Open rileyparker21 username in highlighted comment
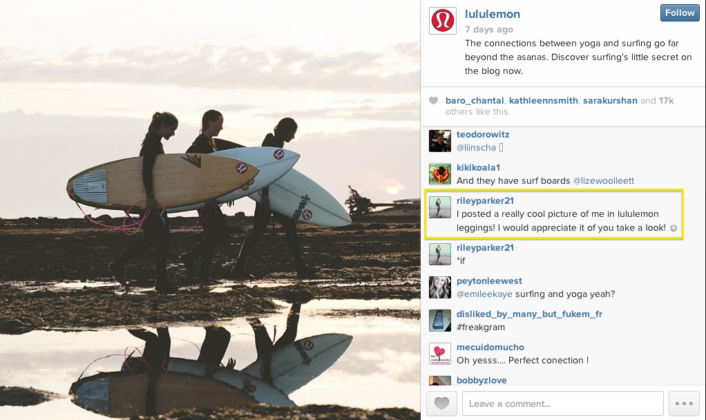 point(485,201)
